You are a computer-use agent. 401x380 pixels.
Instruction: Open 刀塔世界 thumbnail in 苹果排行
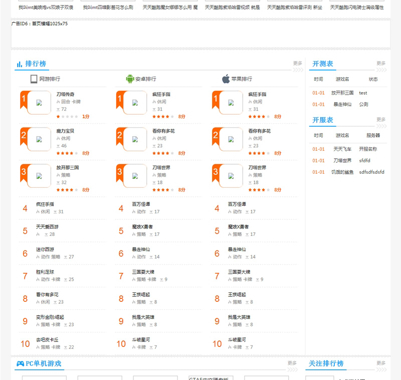click(x=231, y=176)
